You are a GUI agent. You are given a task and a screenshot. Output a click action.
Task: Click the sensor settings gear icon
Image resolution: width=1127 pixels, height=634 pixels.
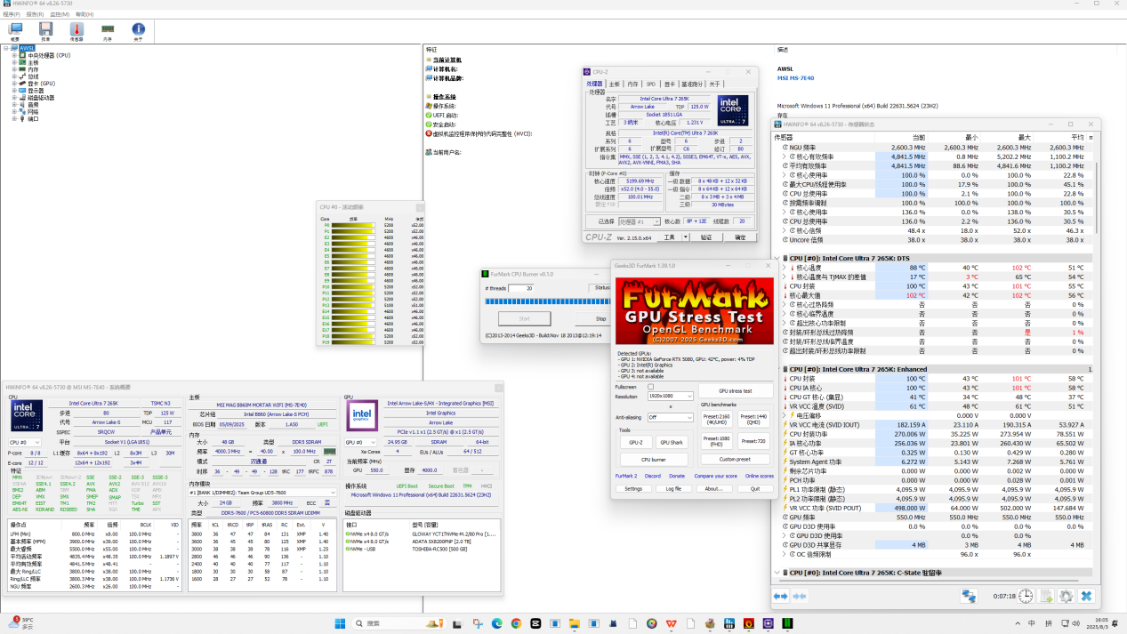click(x=1066, y=596)
